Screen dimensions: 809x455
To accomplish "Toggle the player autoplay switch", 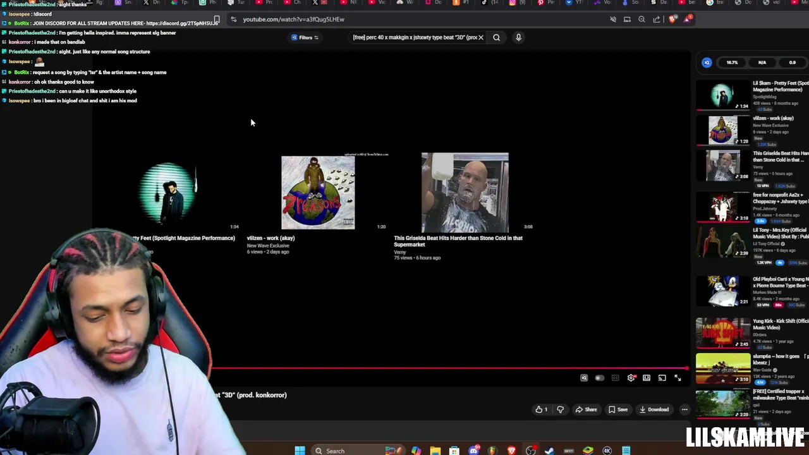I will click(599, 378).
